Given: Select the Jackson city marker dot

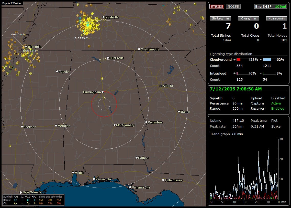Looking at the screenshot, I should 22,127.
